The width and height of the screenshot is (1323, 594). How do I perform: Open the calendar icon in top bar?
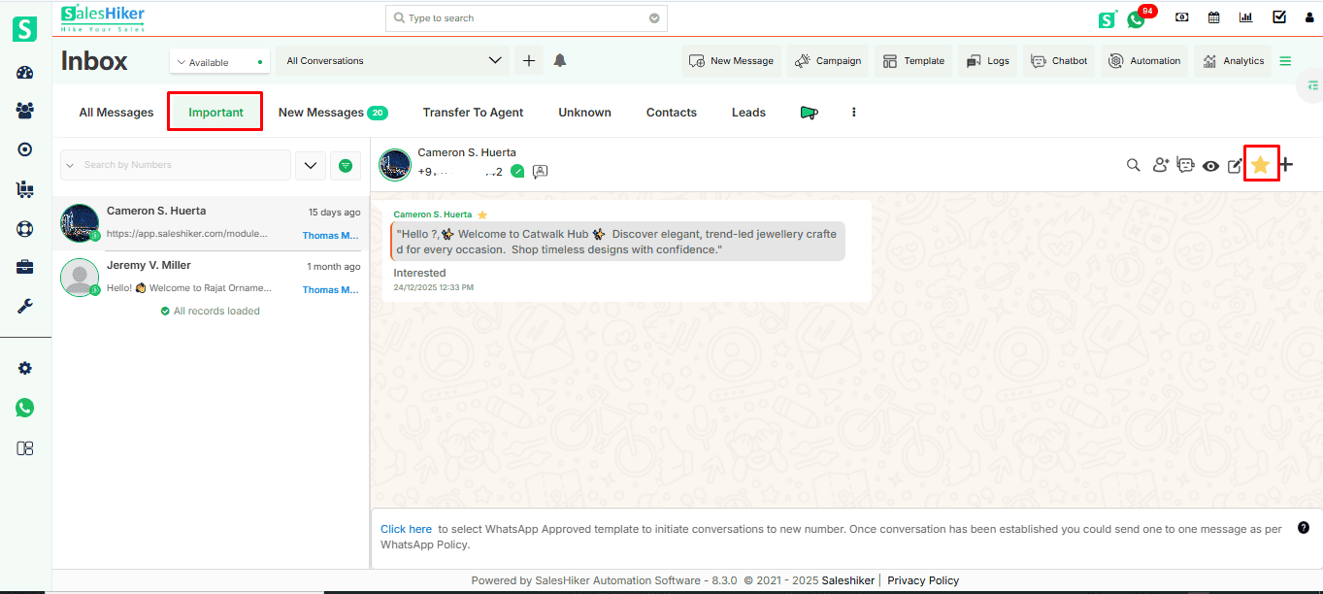1213,17
